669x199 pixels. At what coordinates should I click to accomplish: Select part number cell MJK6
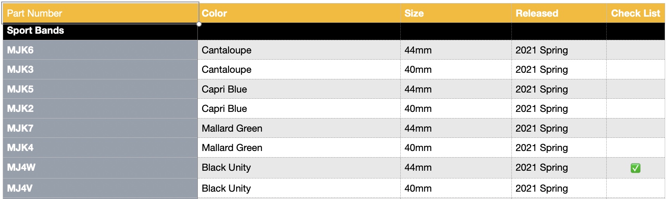pyautogui.click(x=100, y=50)
